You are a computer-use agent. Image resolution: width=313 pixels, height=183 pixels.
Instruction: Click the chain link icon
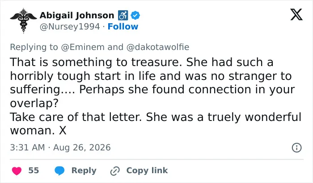point(115,171)
